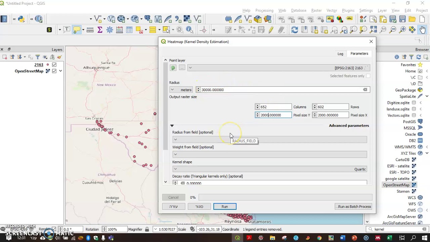The image size is (430, 242).
Task: Open the Point layer dropdown
Action: [279, 68]
